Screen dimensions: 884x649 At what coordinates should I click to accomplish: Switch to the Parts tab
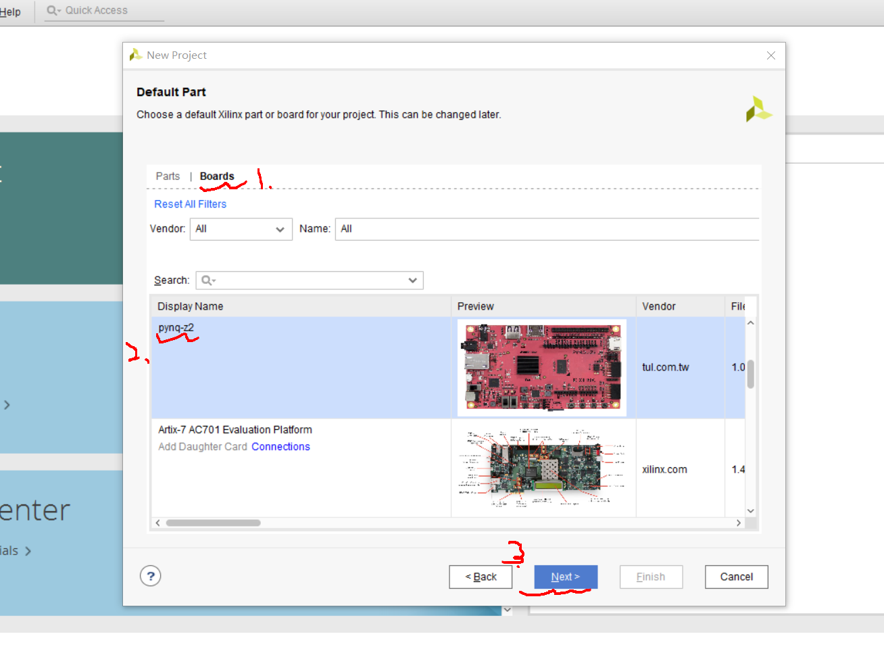pos(168,176)
